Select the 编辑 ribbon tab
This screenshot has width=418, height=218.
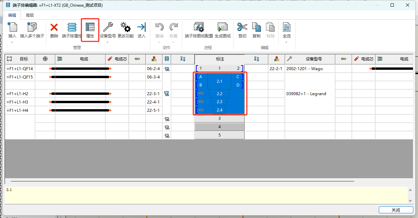pyautogui.click(x=12, y=15)
